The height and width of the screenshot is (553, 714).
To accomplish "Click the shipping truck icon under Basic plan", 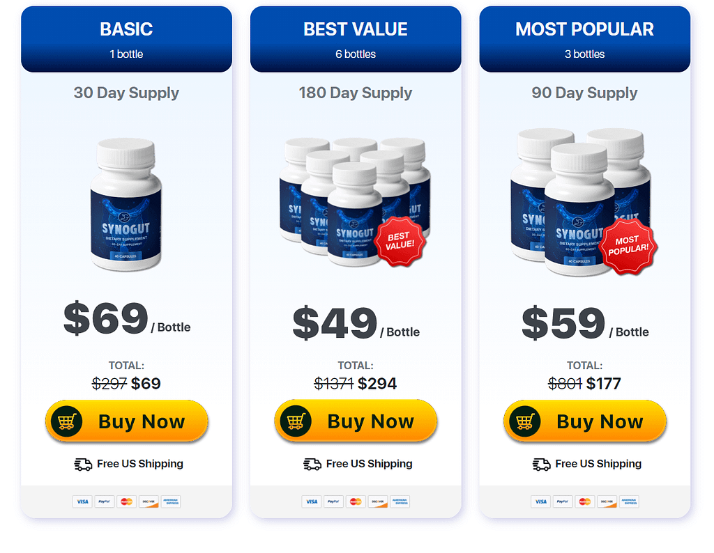I will [83, 465].
